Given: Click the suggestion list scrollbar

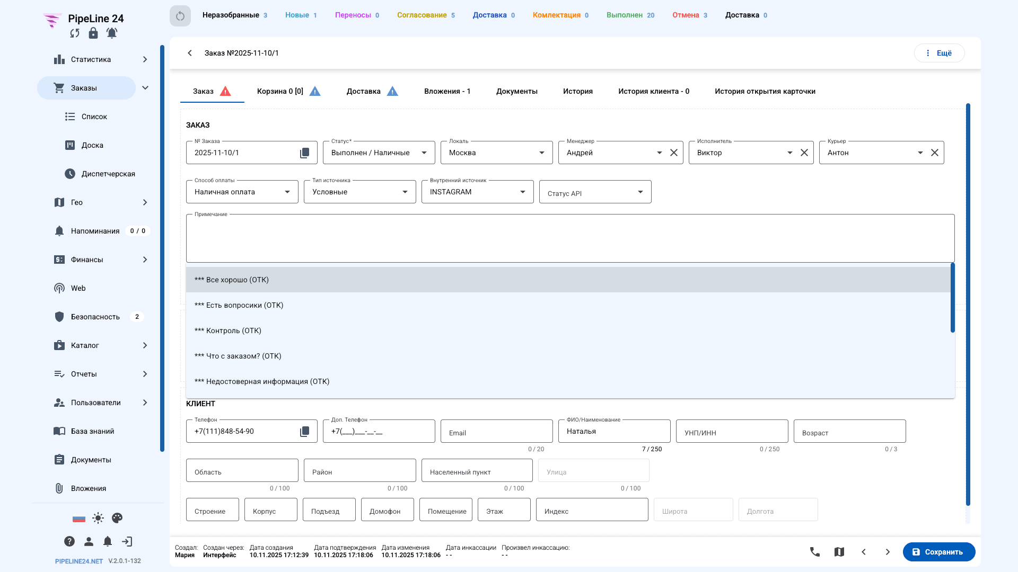Looking at the screenshot, I should (x=953, y=298).
